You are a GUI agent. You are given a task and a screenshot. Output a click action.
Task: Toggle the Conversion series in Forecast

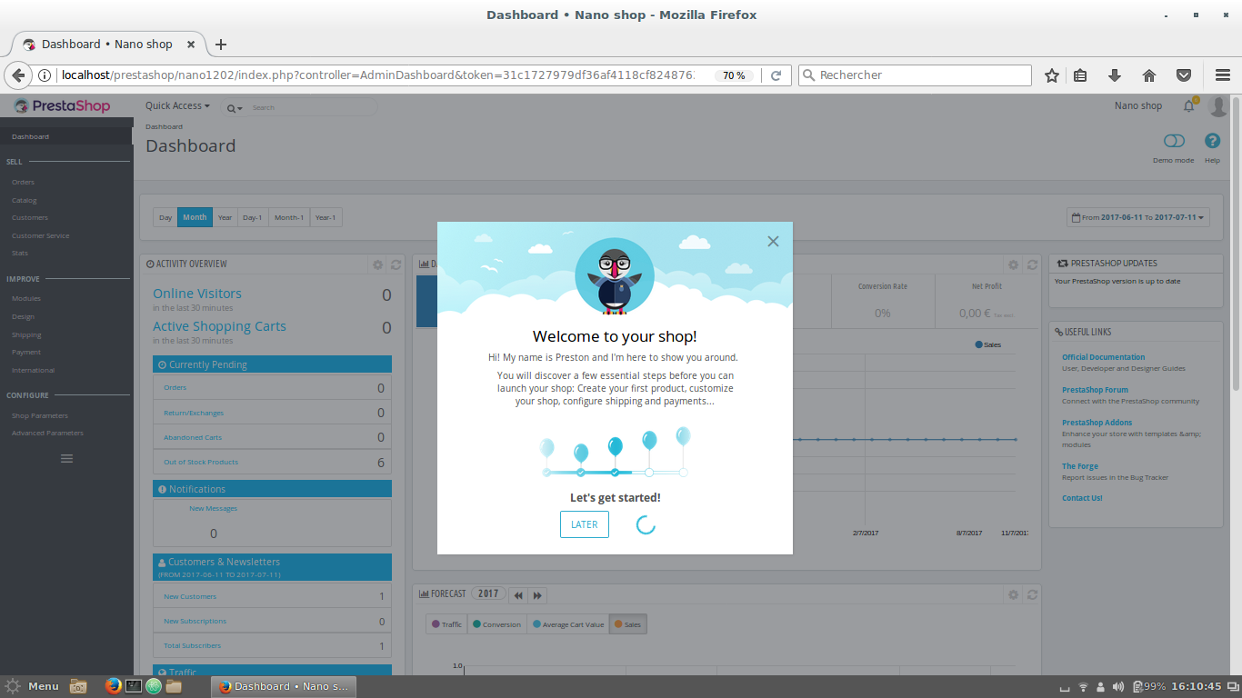click(x=497, y=624)
